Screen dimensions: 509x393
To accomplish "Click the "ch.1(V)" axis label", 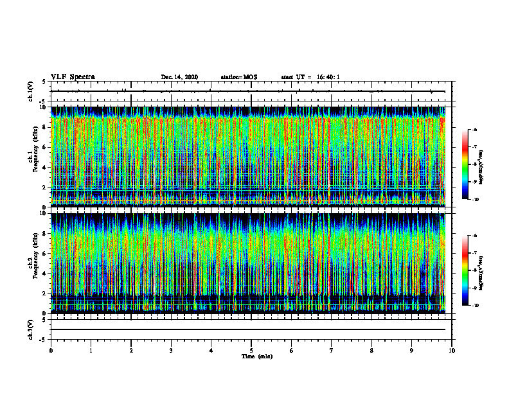I will [31, 91].
